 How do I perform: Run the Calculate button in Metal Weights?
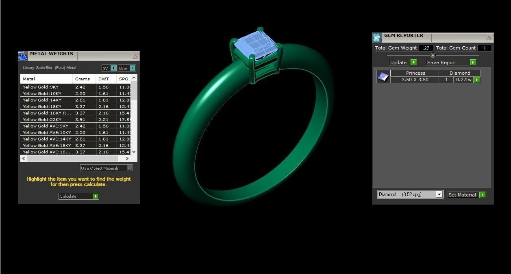[x=79, y=196]
